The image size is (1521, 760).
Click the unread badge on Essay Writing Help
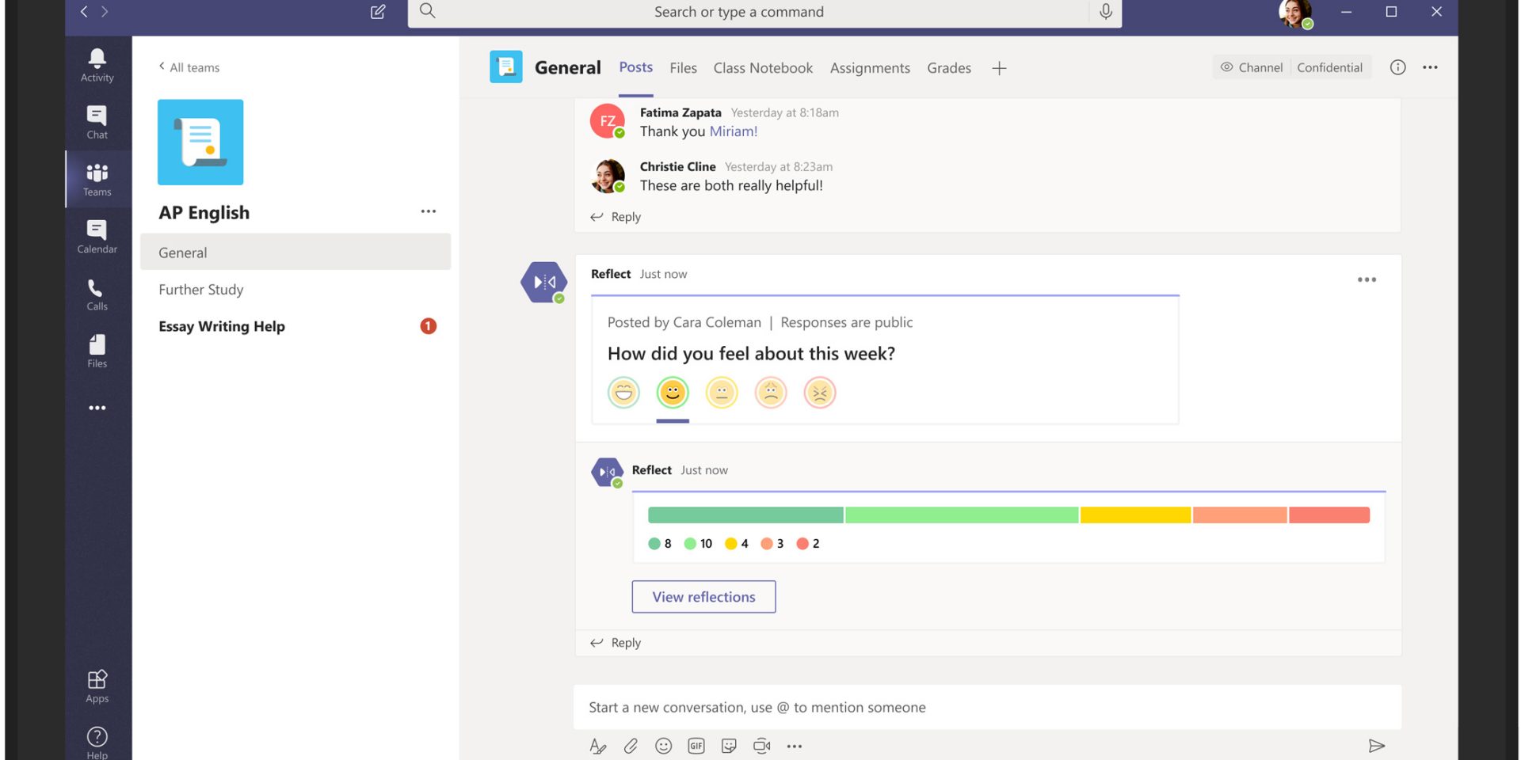429,326
